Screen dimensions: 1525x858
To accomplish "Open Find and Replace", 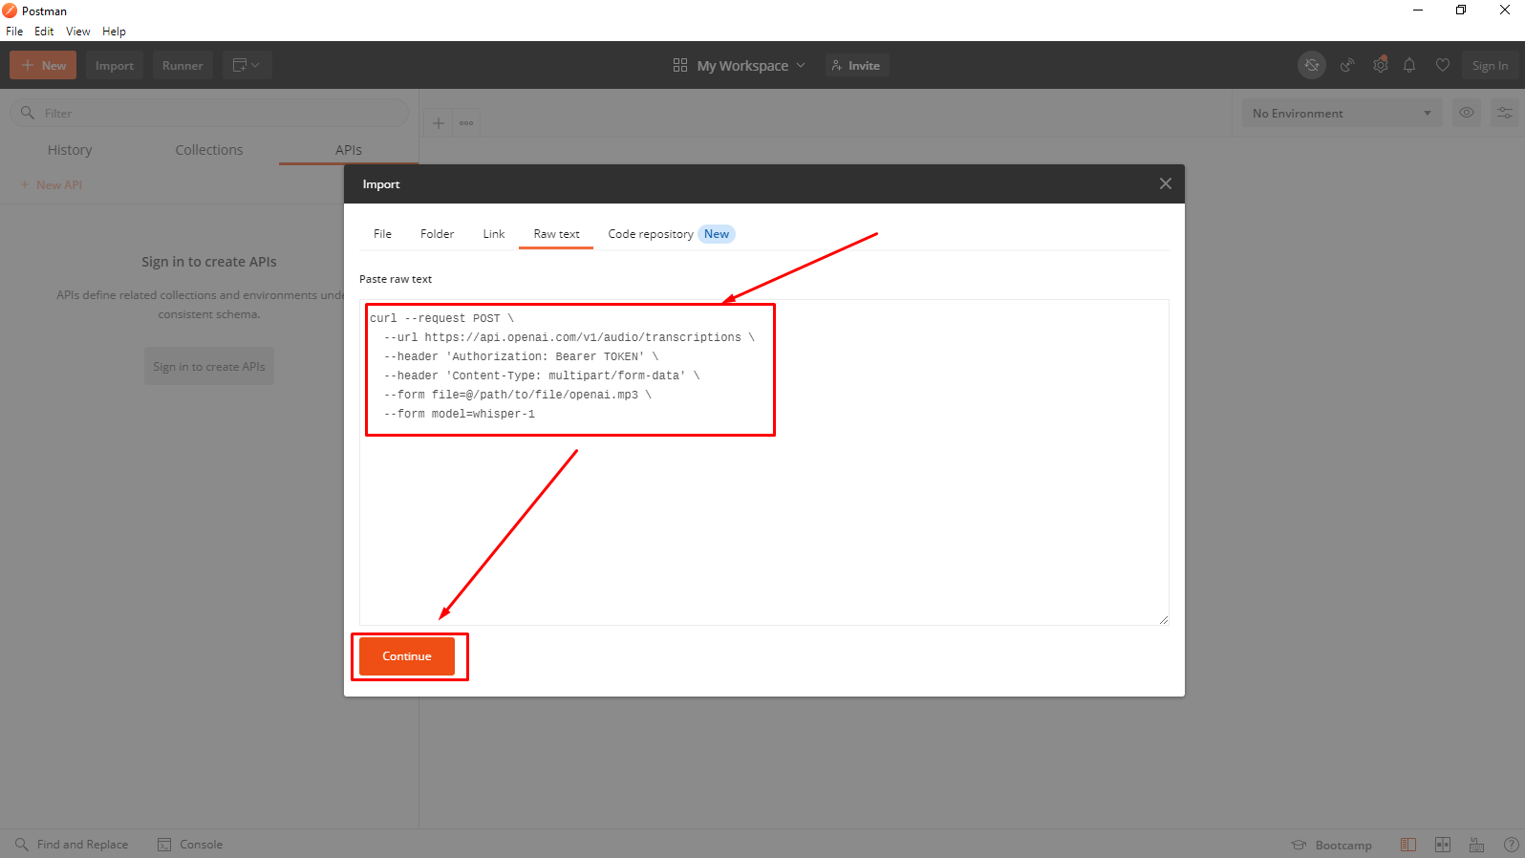I will point(72,845).
